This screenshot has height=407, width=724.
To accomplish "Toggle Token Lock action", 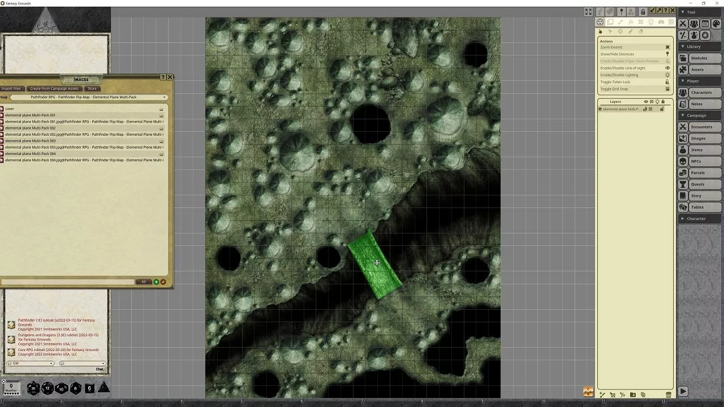I will coord(635,82).
